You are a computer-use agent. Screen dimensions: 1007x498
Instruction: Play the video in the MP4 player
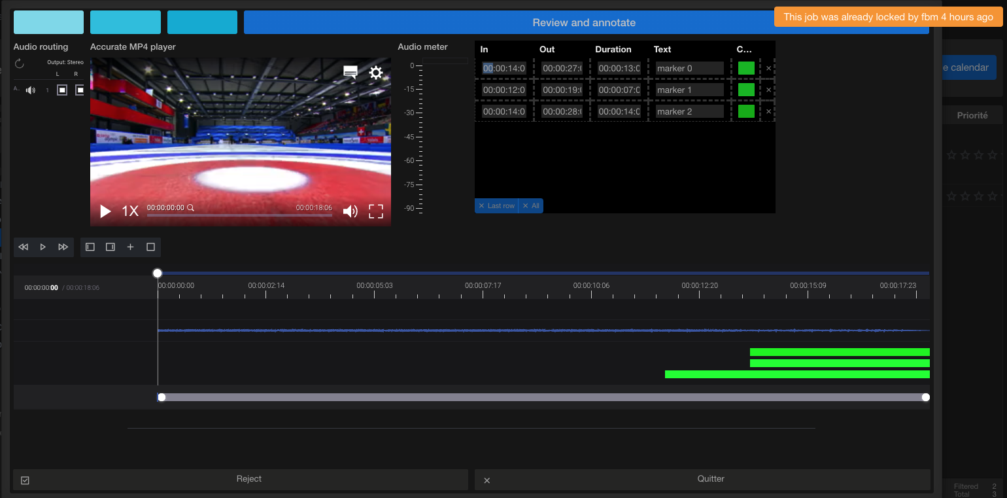pos(105,211)
